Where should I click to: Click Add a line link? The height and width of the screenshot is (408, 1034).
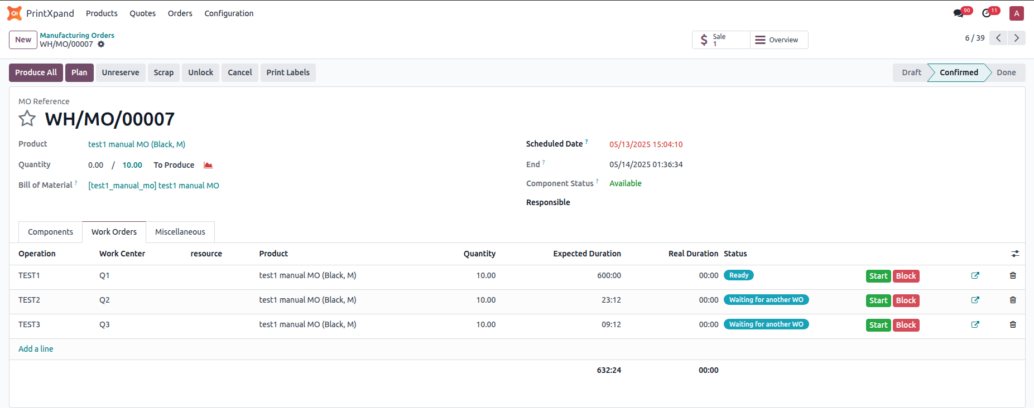click(x=36, y=349)
